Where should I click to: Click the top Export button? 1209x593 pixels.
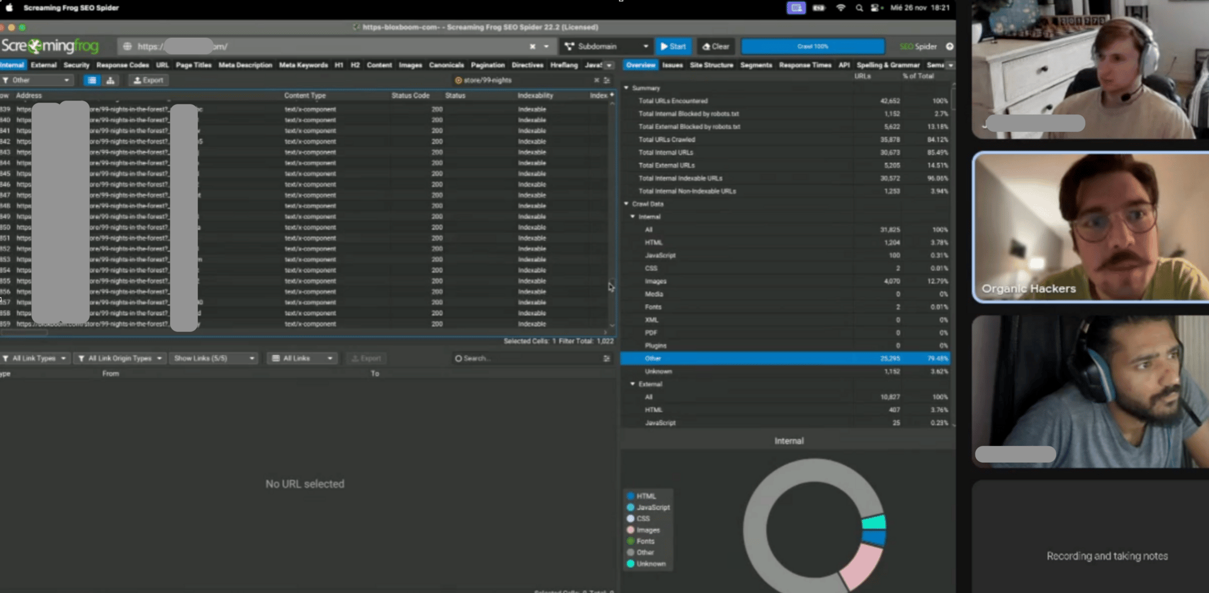(x=148, y=80)
